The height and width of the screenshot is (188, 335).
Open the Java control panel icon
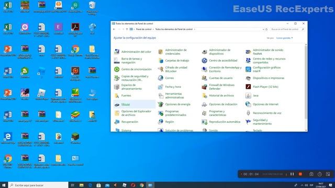coord(248,96)
